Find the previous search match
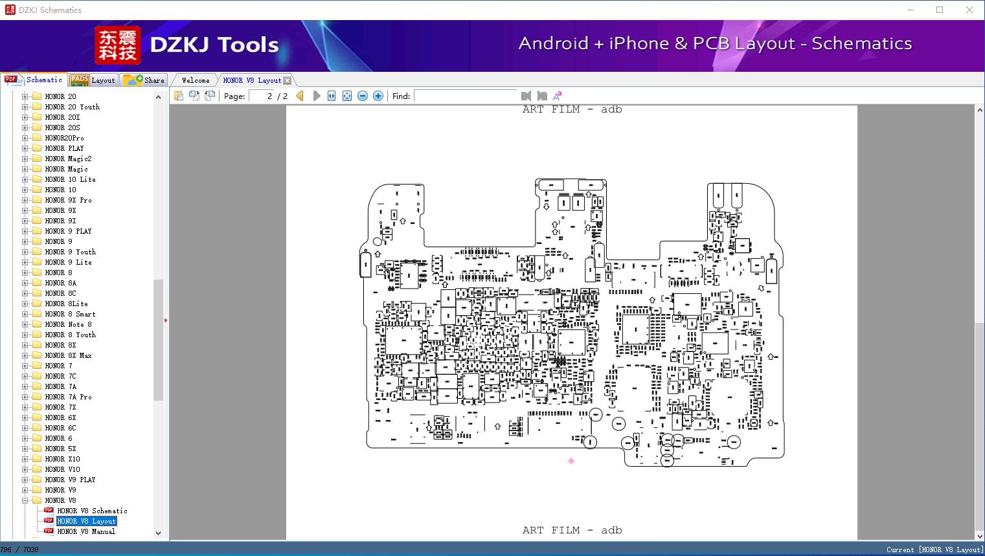 [526, 96]
